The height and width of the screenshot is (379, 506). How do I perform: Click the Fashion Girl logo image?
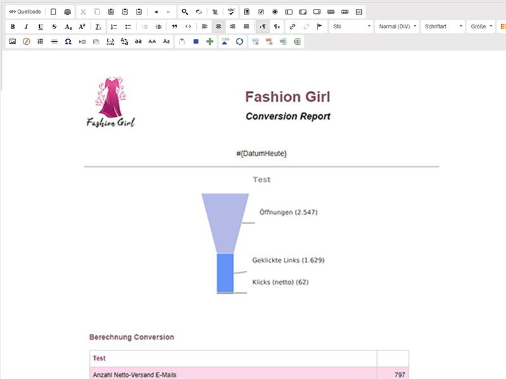111,102
